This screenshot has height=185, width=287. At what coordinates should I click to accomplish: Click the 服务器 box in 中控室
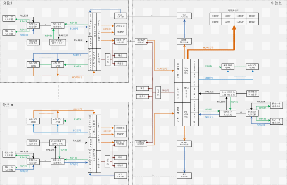click(x=143, y=96)
